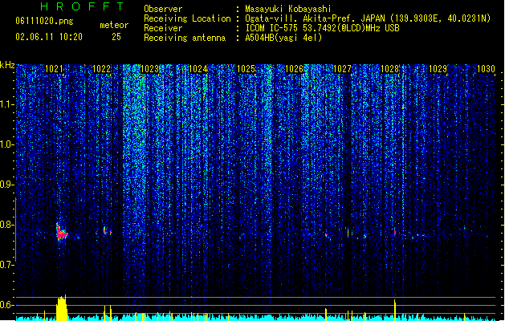Click the 1021 time marker

click(x=54, y=69)
